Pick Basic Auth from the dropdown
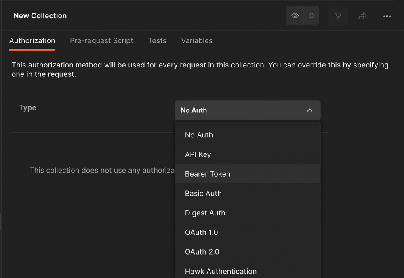 (x=203, y=194)
